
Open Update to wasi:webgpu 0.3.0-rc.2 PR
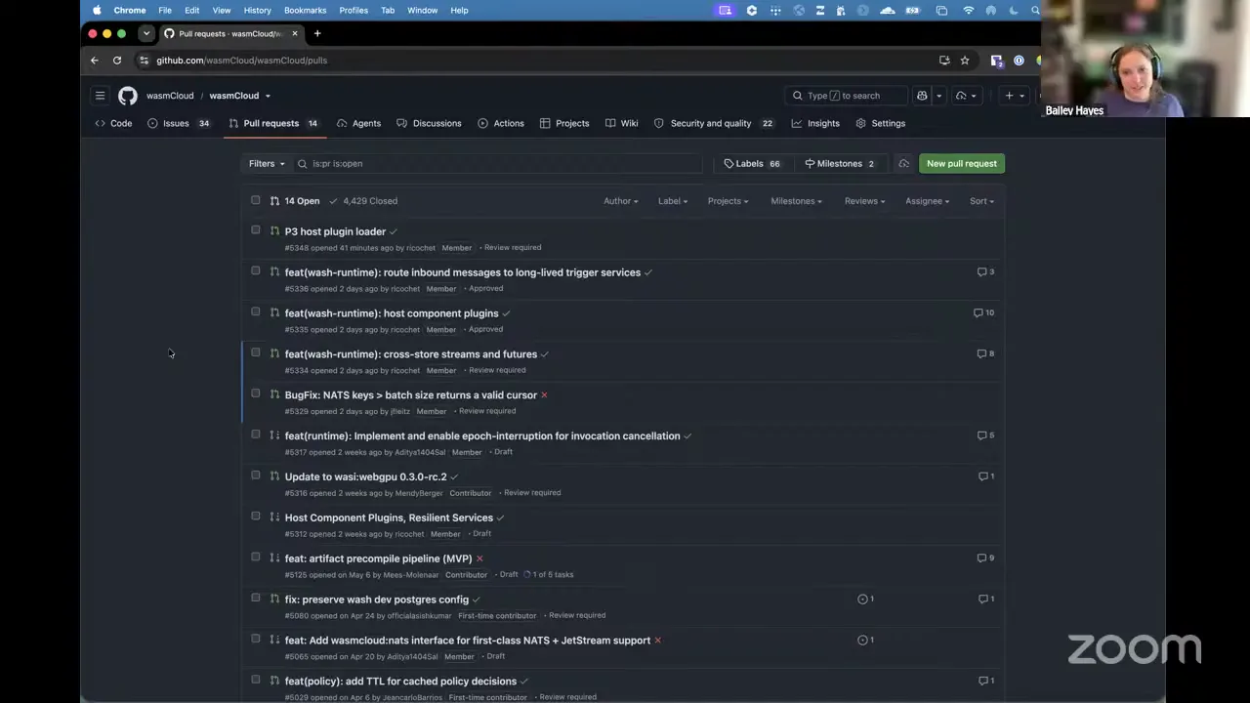click(365, 476)
